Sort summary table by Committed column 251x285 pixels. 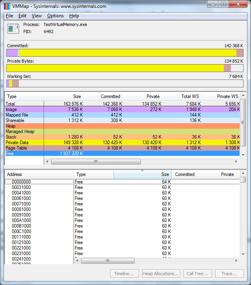(x=103, y=96)
